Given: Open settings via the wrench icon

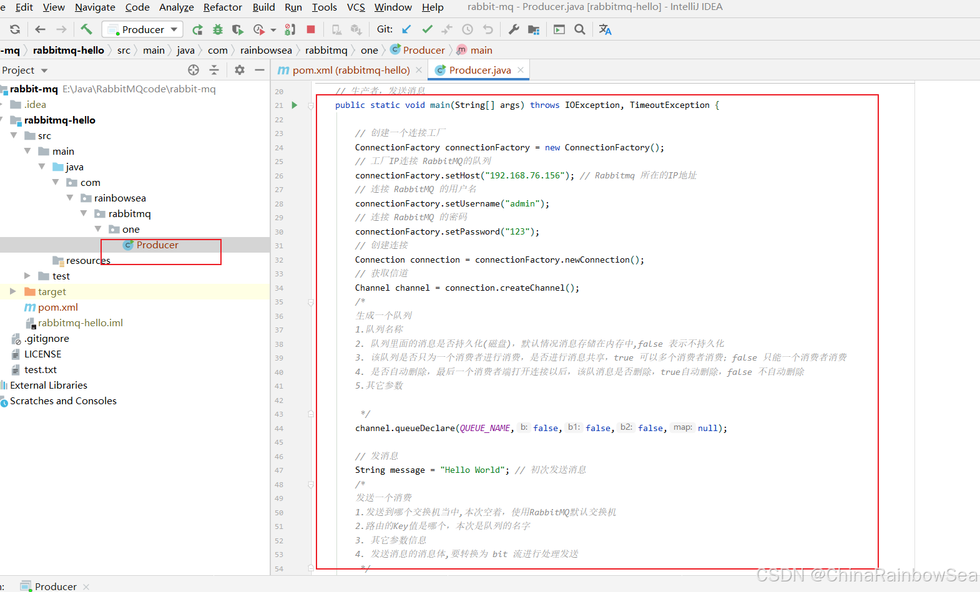Looking at the screenshot, I should 513,29.
